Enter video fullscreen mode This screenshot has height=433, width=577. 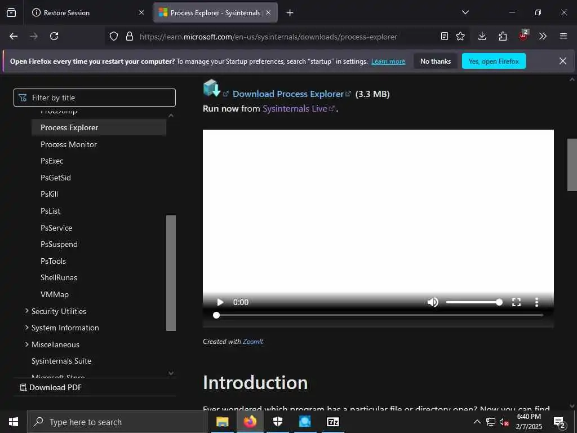click(516, 302)
